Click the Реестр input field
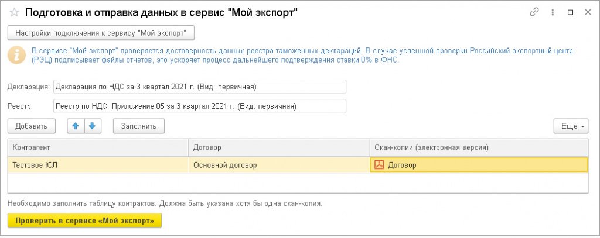The height and width of the screenshot is (238, 600). pyautogui.click(x=199, y=106)
